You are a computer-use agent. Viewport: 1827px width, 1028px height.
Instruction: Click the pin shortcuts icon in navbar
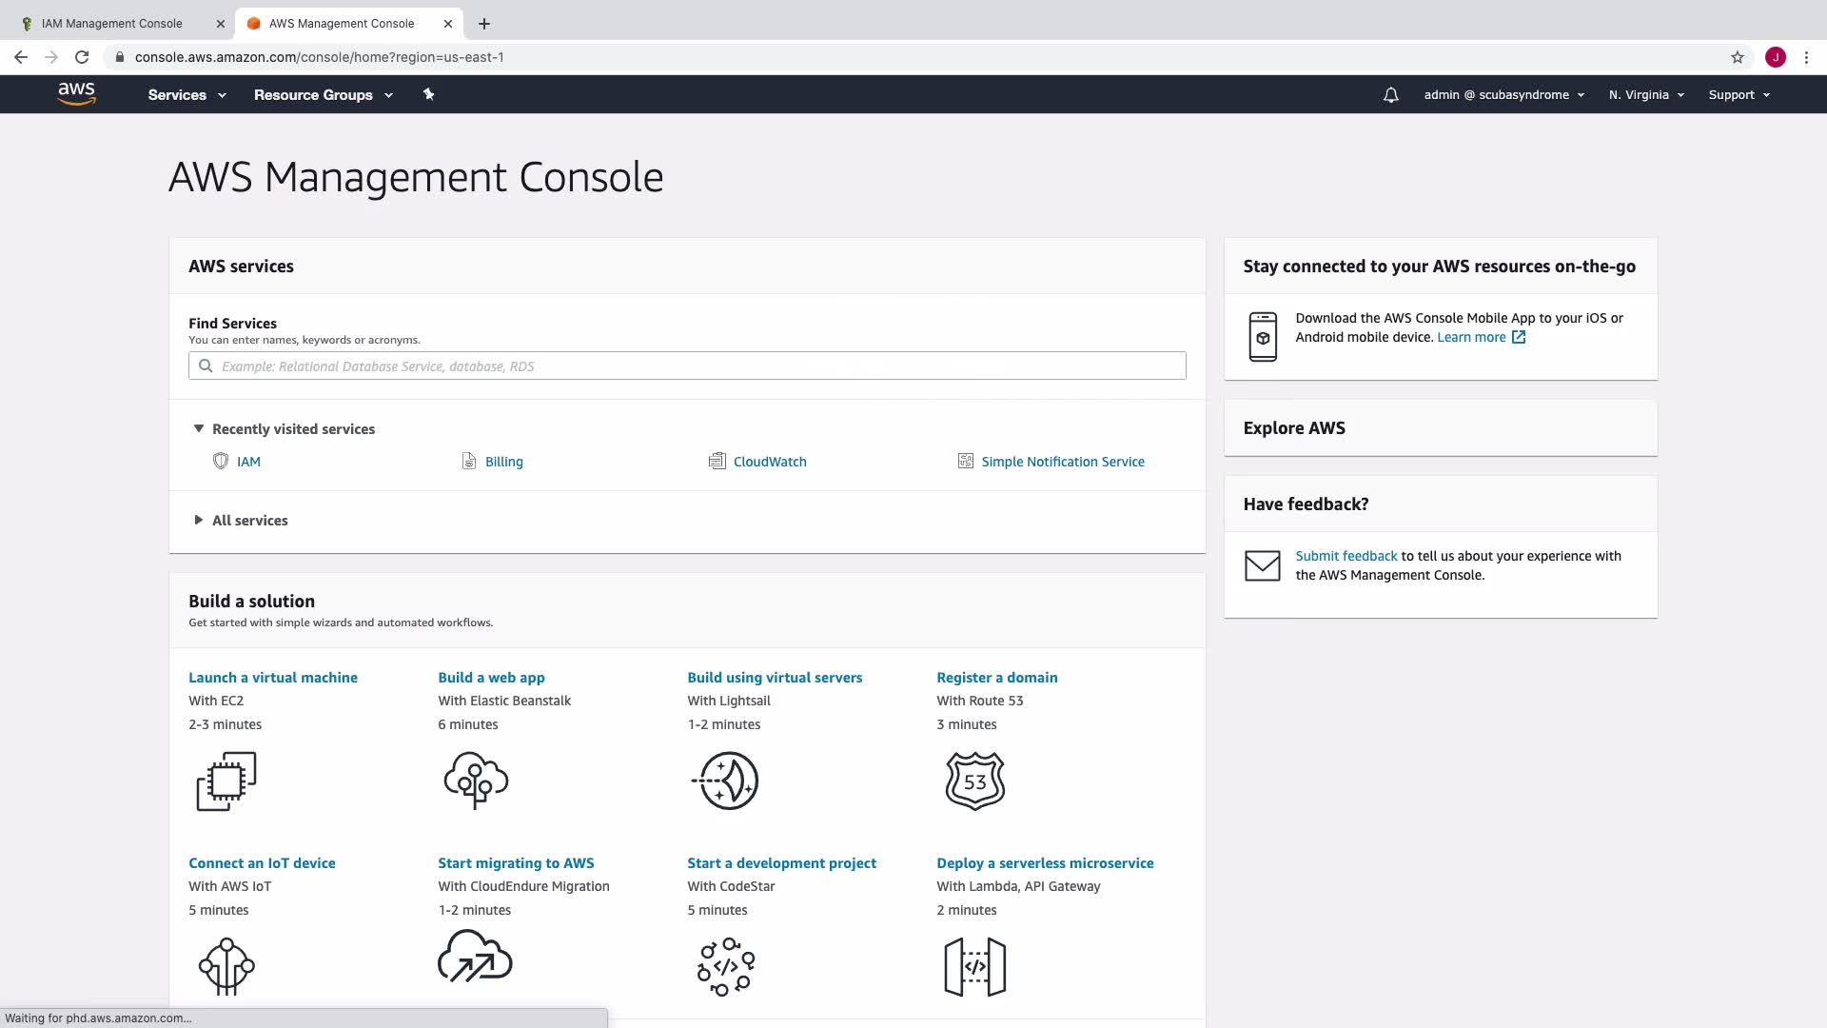tap(428, 94)
